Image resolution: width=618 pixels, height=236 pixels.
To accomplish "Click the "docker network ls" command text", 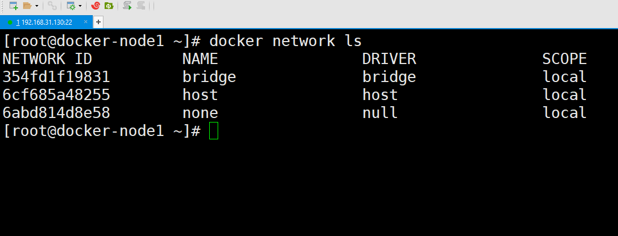I will pos(285,41).
